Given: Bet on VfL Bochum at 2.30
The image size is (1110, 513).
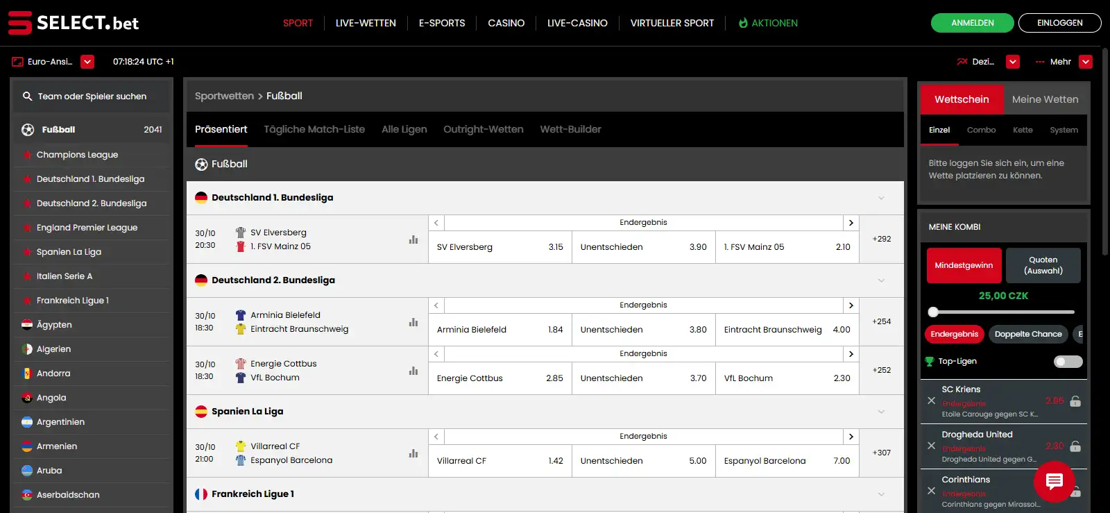Looking at the screenshot, I should tap(787, 378).
